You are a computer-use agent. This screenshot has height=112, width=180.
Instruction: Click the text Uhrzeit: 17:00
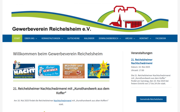(137, 70)
